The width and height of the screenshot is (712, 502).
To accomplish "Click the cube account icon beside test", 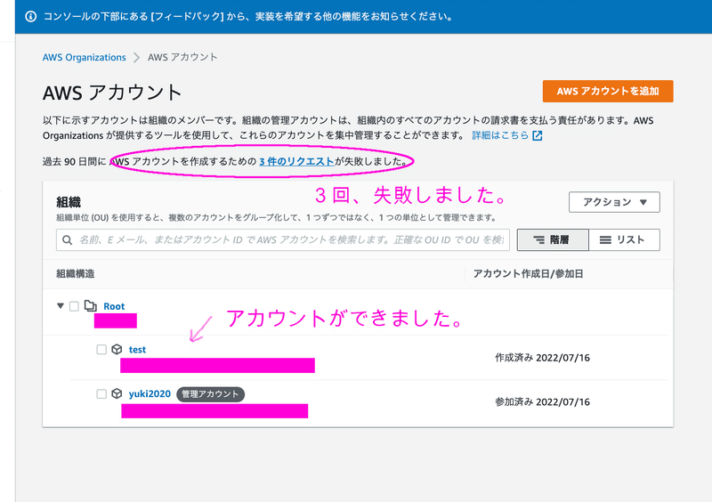I will pos(117,349).
